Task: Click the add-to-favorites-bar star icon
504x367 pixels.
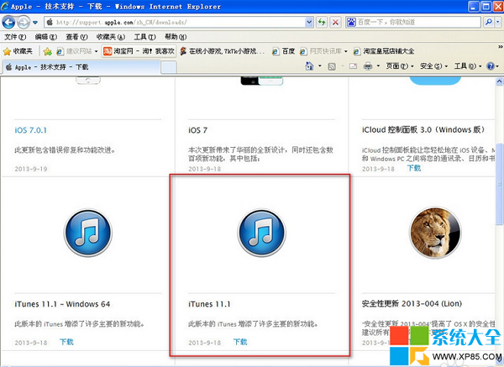Action: 47,51
